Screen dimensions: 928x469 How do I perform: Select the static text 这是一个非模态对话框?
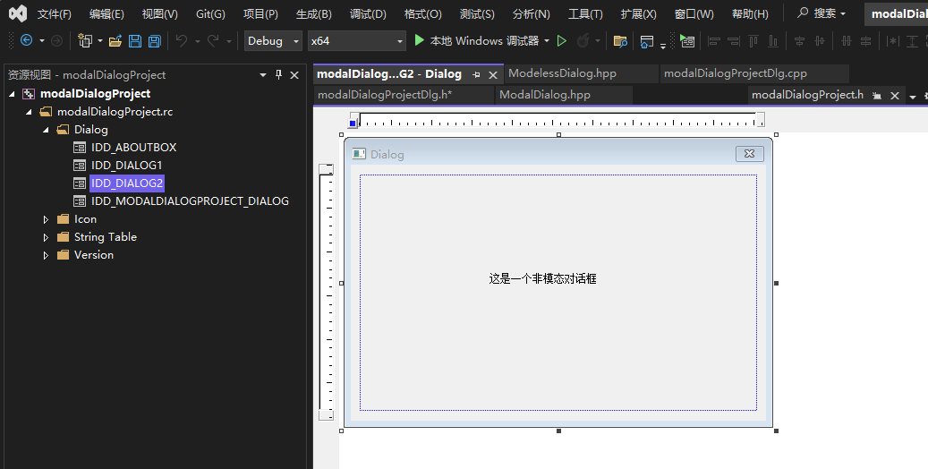coord(542,279)
